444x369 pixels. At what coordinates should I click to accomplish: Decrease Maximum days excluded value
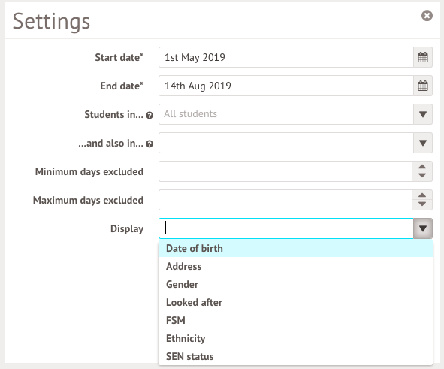coord(422,204)
